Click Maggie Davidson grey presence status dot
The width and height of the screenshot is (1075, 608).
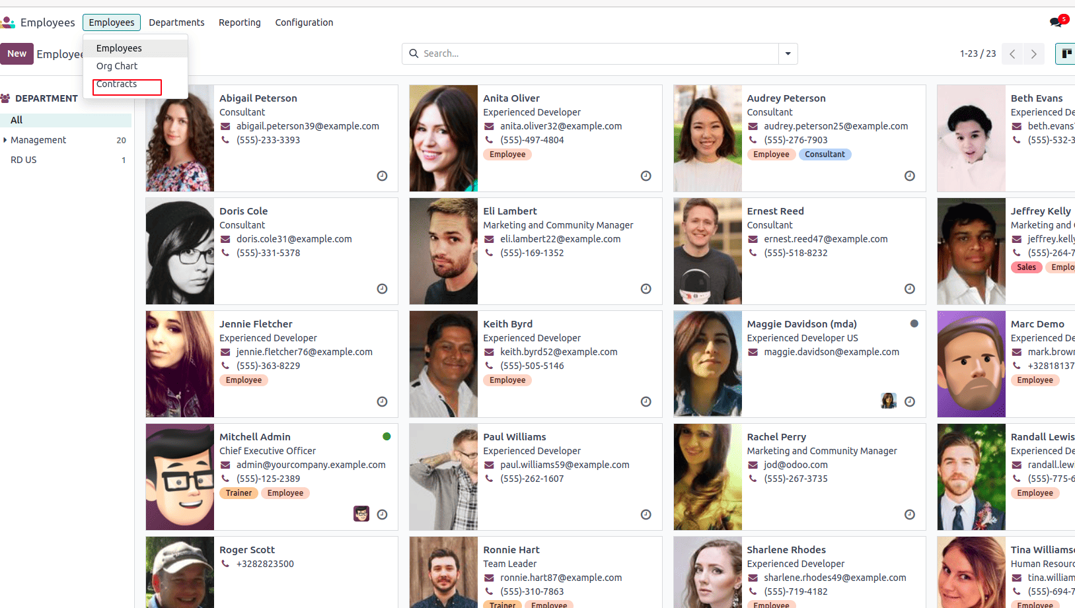pos(914,323)
